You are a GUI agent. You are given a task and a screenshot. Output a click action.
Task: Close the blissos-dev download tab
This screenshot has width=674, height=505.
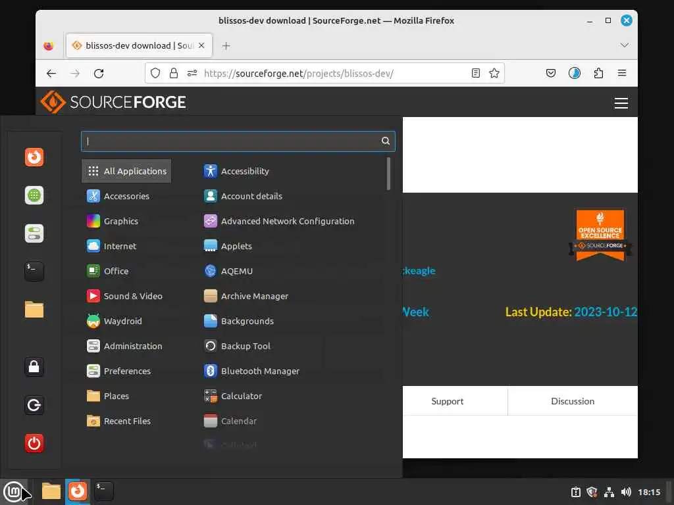click(x=201, y=45)
